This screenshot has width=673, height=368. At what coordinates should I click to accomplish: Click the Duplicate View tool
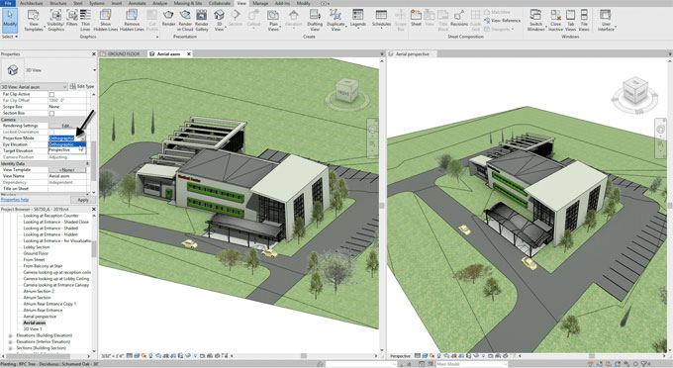point(336,20)
